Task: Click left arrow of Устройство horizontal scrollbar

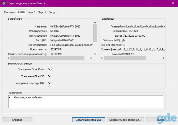Action: click(x=8, y=58)
